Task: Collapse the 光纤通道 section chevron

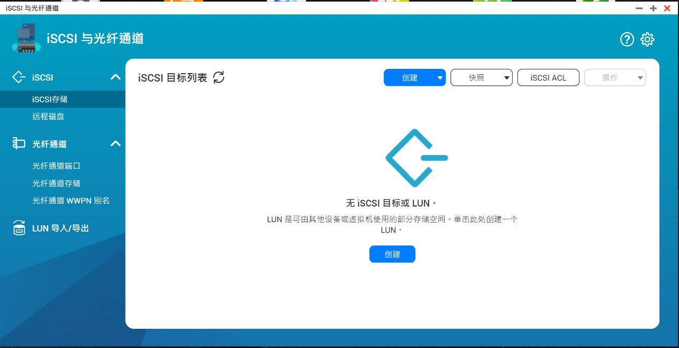Action: click(x=115, y=143)
